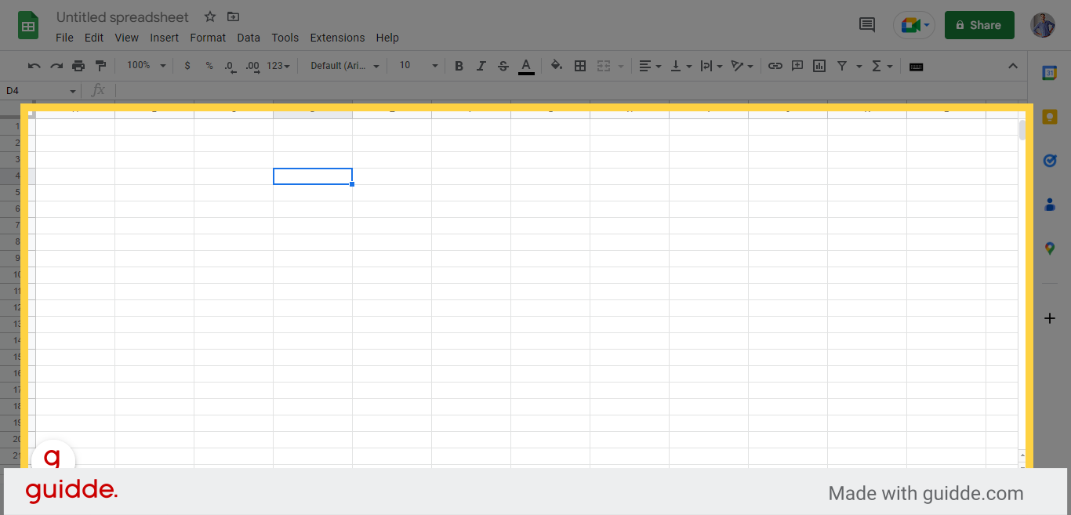Viewport: 1071px width, 515px height.
Task: Insert a link using the chain icon
Action: [775, 66]
